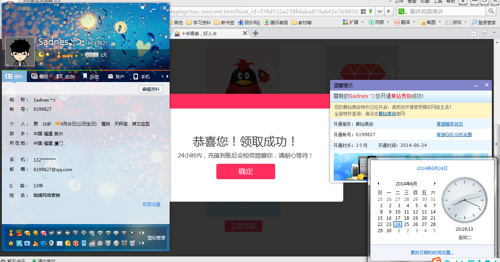Open the 翻译 translate dropdown

(x=414, y=22)
